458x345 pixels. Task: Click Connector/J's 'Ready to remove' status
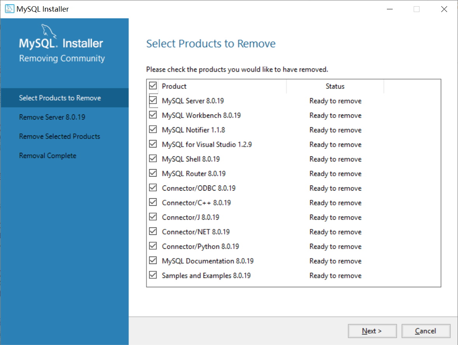[x=335, y=218]
